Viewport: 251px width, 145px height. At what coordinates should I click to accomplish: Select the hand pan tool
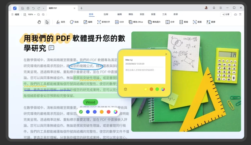(x=39, y=22)
